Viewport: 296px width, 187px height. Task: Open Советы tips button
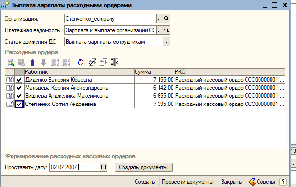[262, 182]
